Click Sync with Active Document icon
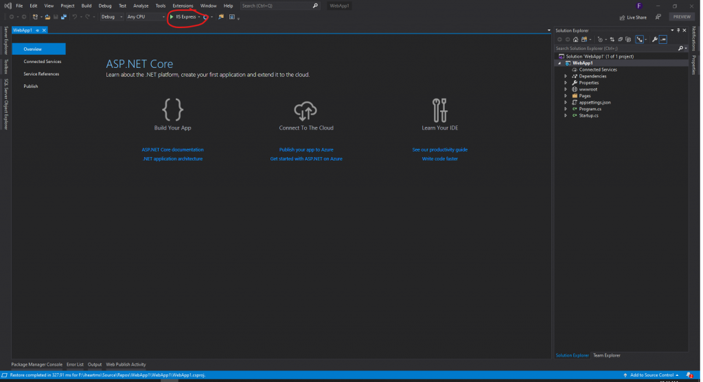The width and height of the screenshot is (703, 382). [x=612, y=39]
